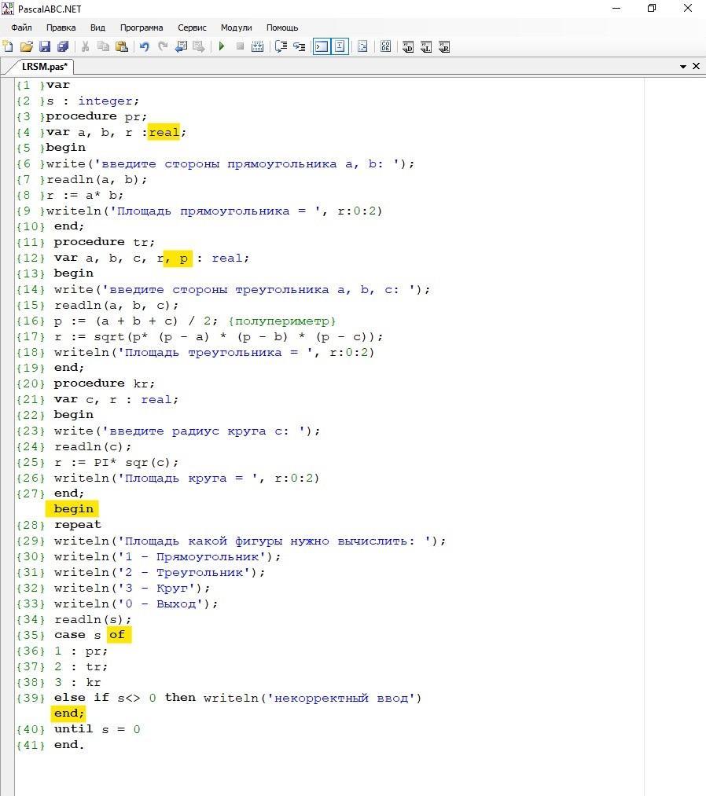706x796 pixels.
Task: Create a new file with toolbar icon
Action: pyautogui.click(x=8, y=46)
